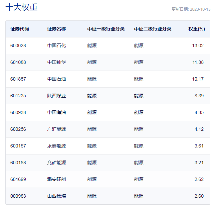Select stock name 中国石油
The width and height of the screenshot is (212, 206).
coord(56,79)
